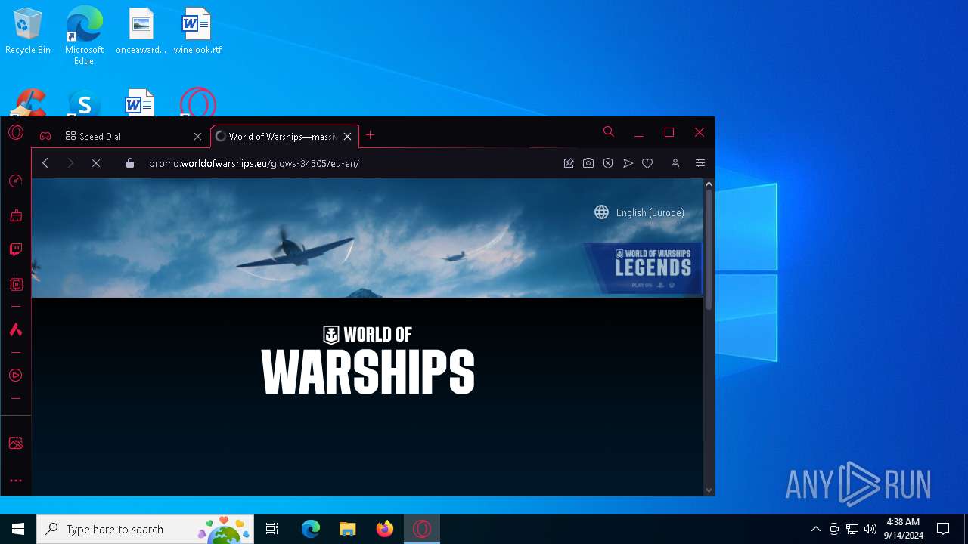
Task: Click the address bar URL field
Action: click(348, 163)
